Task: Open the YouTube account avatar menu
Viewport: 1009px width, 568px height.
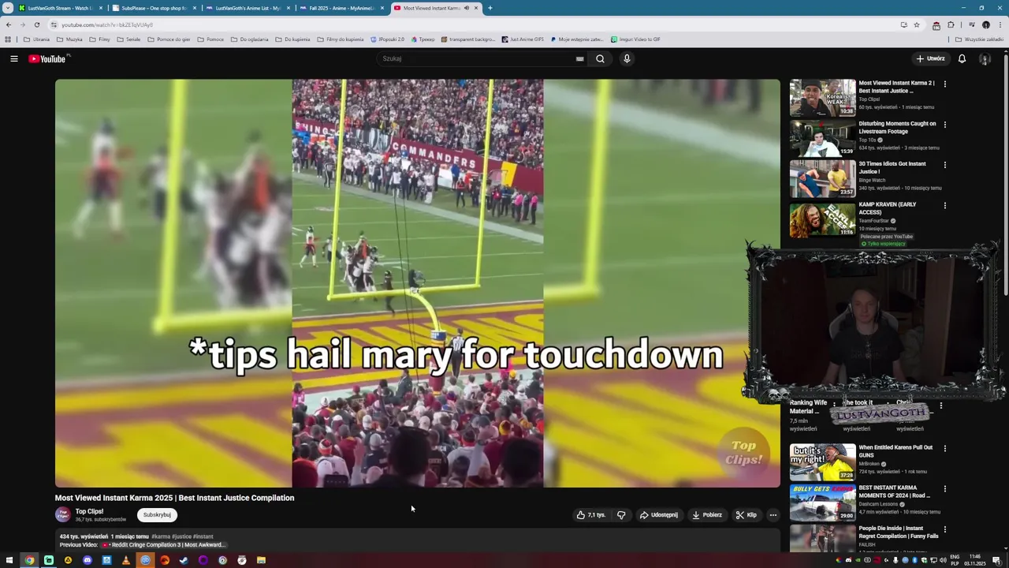Action: pyautogui.click(x=985, y=58)
